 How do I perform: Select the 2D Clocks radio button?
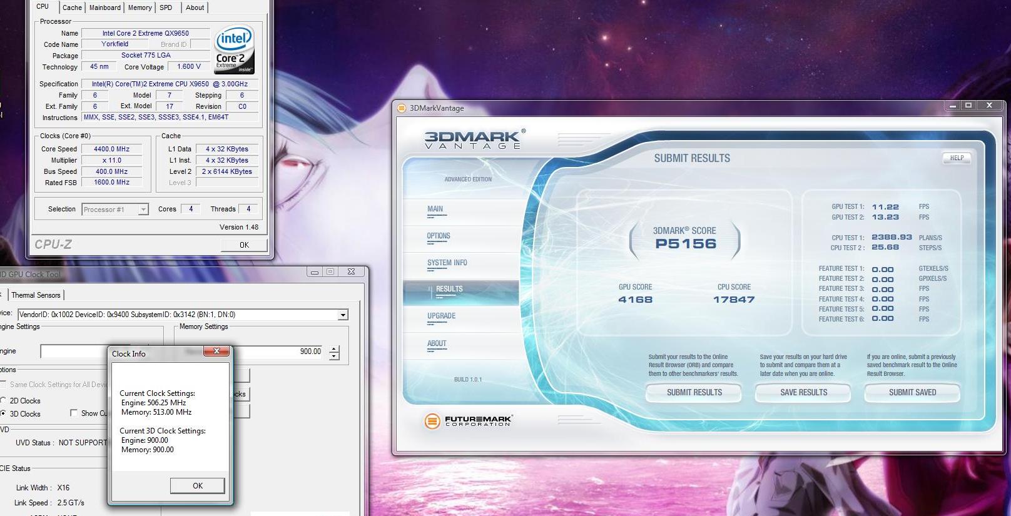(x=4, y=401)
